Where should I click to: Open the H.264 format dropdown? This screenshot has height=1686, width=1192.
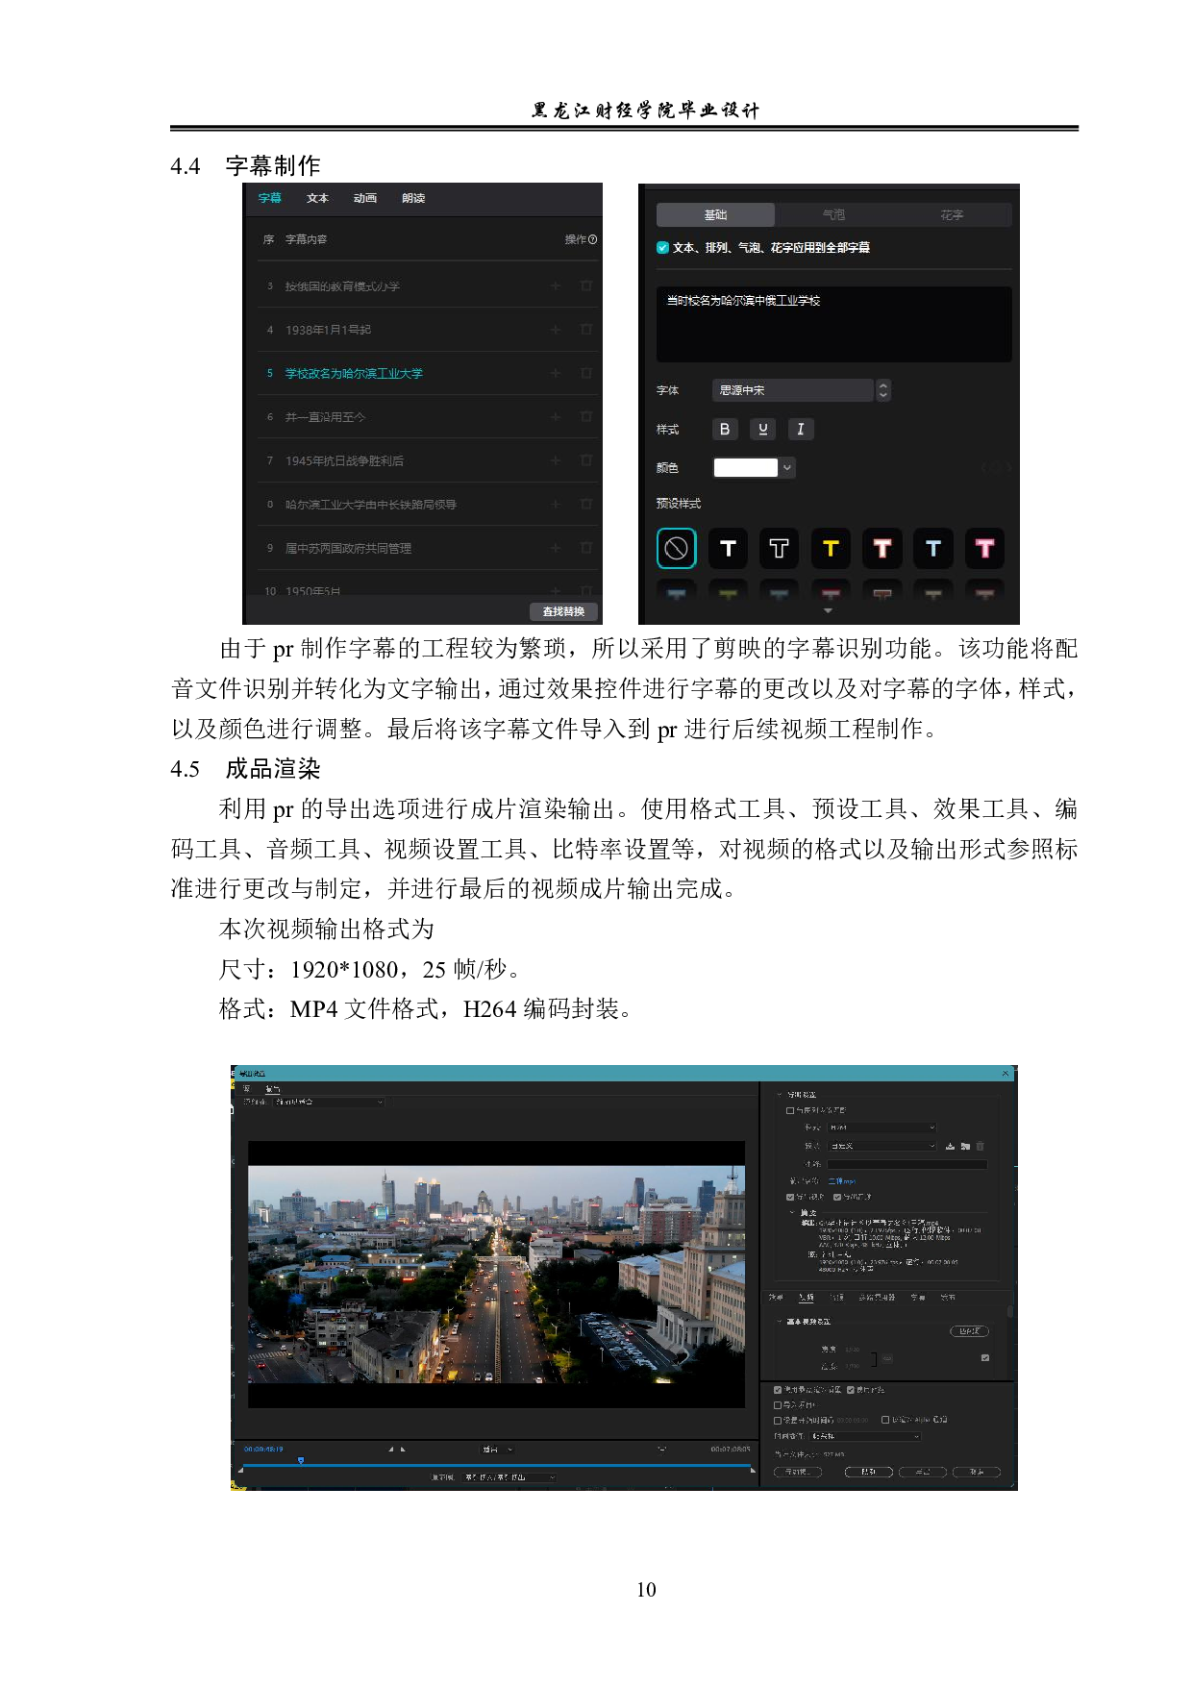pos(882,1128)
